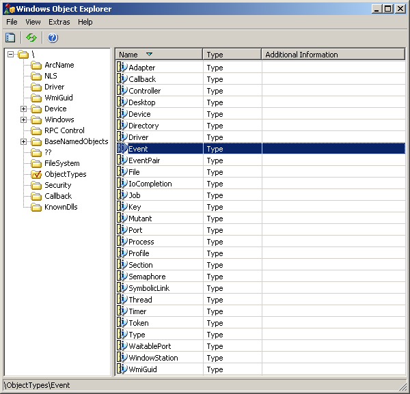Viewport: 410px width, 394px height.
Task: Click the Additional Information column header
Action: coord(332,55)
